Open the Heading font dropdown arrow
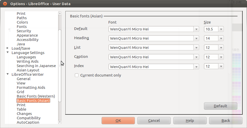247x128 pixels. (196, 38)
